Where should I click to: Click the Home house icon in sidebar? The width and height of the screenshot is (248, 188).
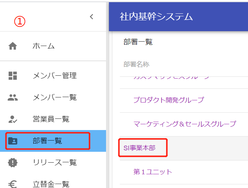tap(13, 46)
